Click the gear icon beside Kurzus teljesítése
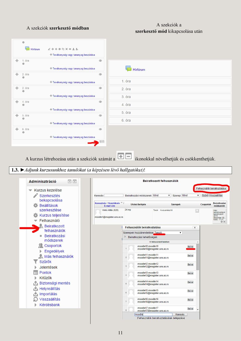 [x=36, y=215]
